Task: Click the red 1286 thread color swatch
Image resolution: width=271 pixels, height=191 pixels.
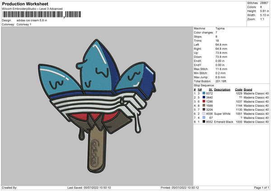Action: point(204,101)
